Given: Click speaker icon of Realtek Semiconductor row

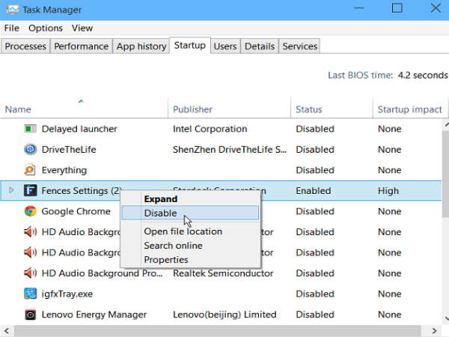Looking at the screenshot, I should pos(30,273).
